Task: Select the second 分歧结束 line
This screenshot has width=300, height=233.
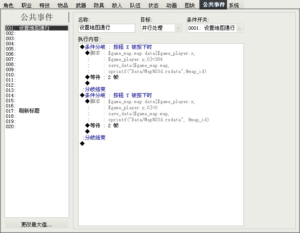Action: pos(94,138)
